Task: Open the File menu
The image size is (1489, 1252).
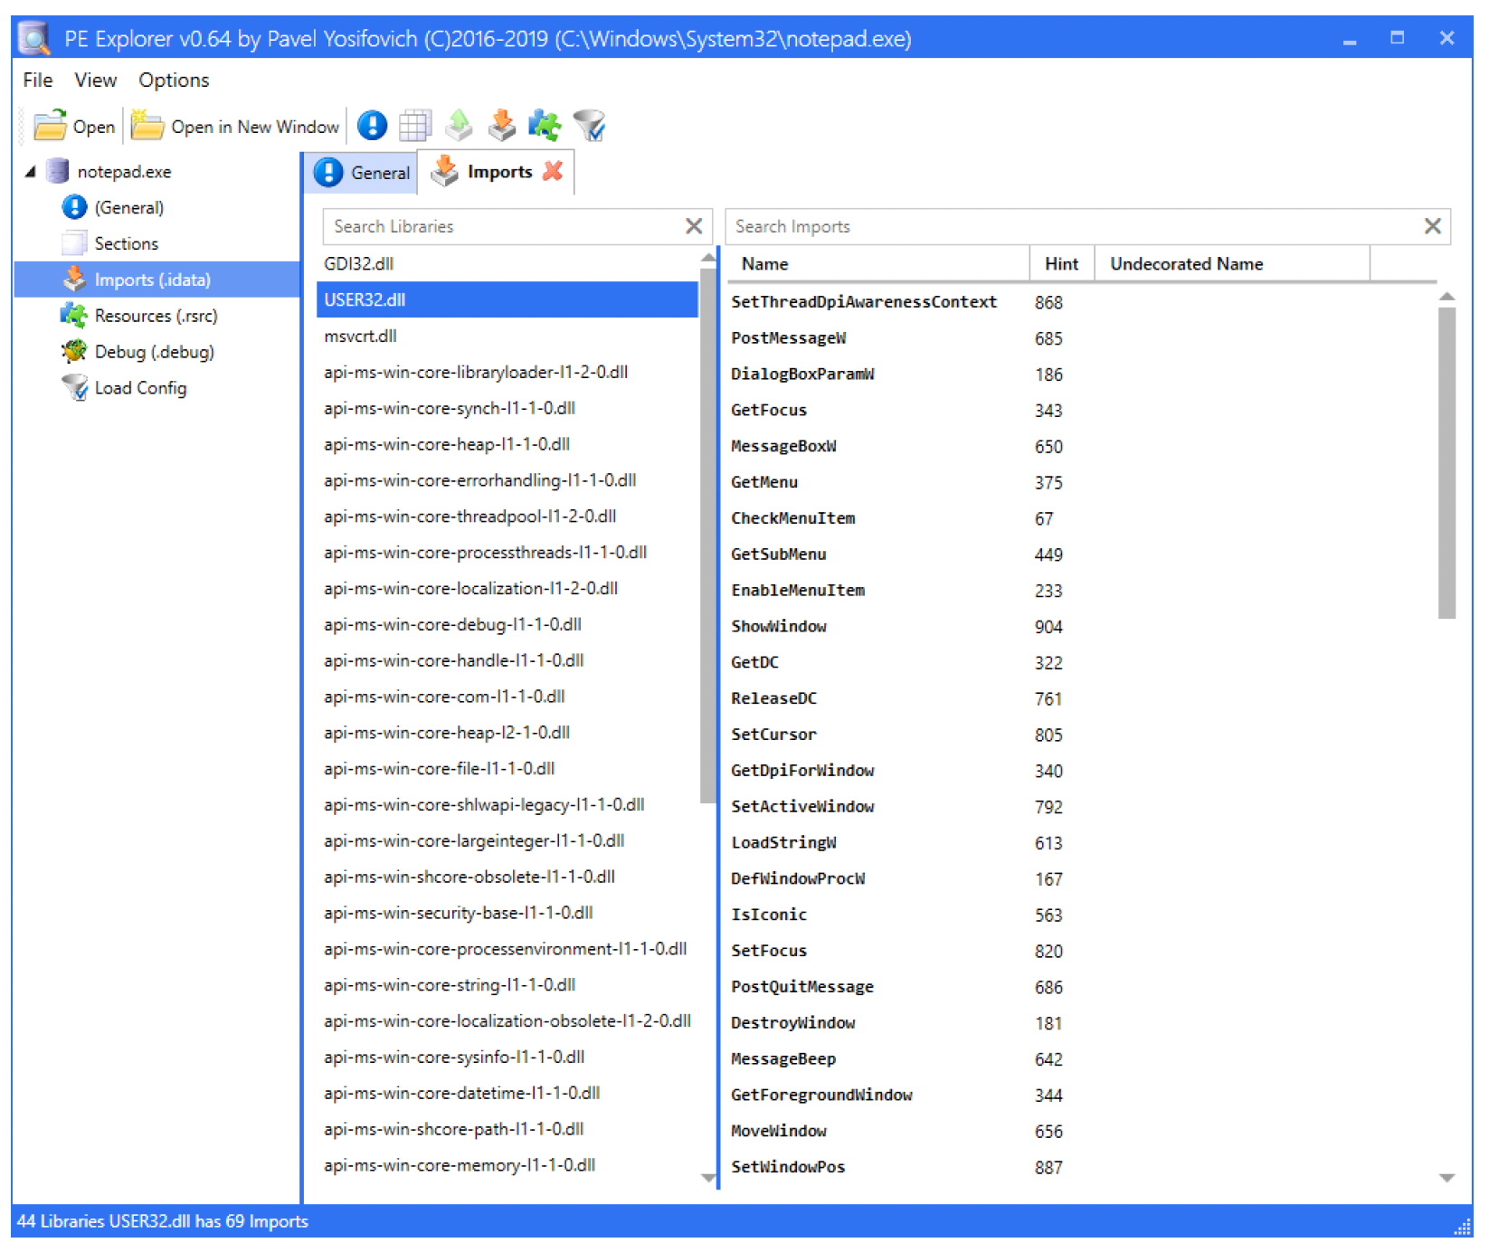Action: [x=38, y=80]
